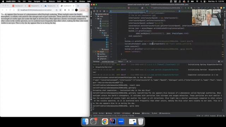Bookmark this page with the star icon
The width and height of the screenshot is (226, 127).
point(60,10)
